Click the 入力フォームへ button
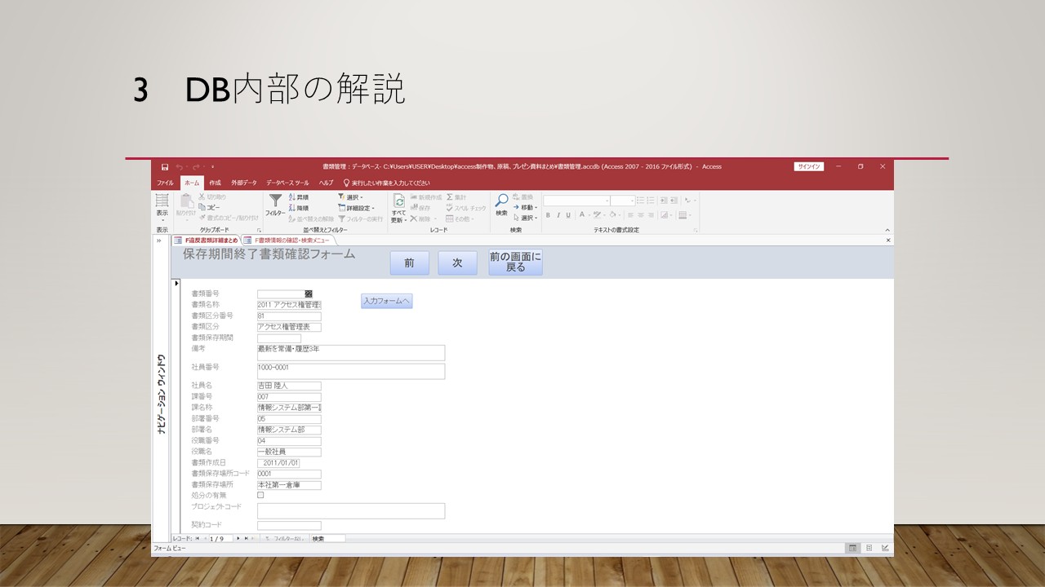The height and width of the screenshot is (587, 1045). [x=387, y=302]
